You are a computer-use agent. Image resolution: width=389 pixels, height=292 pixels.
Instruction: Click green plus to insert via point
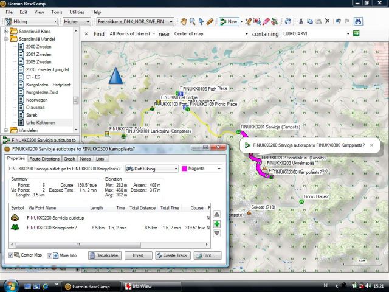coord(217,224)
